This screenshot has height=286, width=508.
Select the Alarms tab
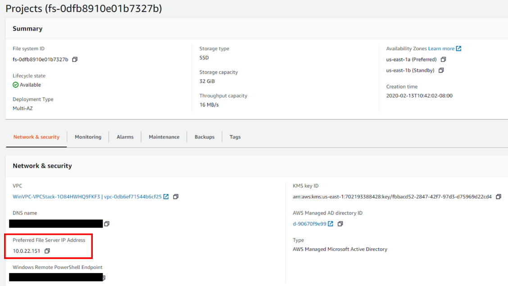point(125,137)
